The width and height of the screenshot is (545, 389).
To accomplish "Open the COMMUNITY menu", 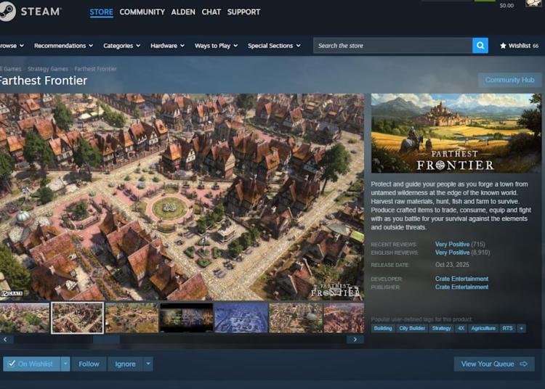I will pyautogui.click(x=142, y=12).
